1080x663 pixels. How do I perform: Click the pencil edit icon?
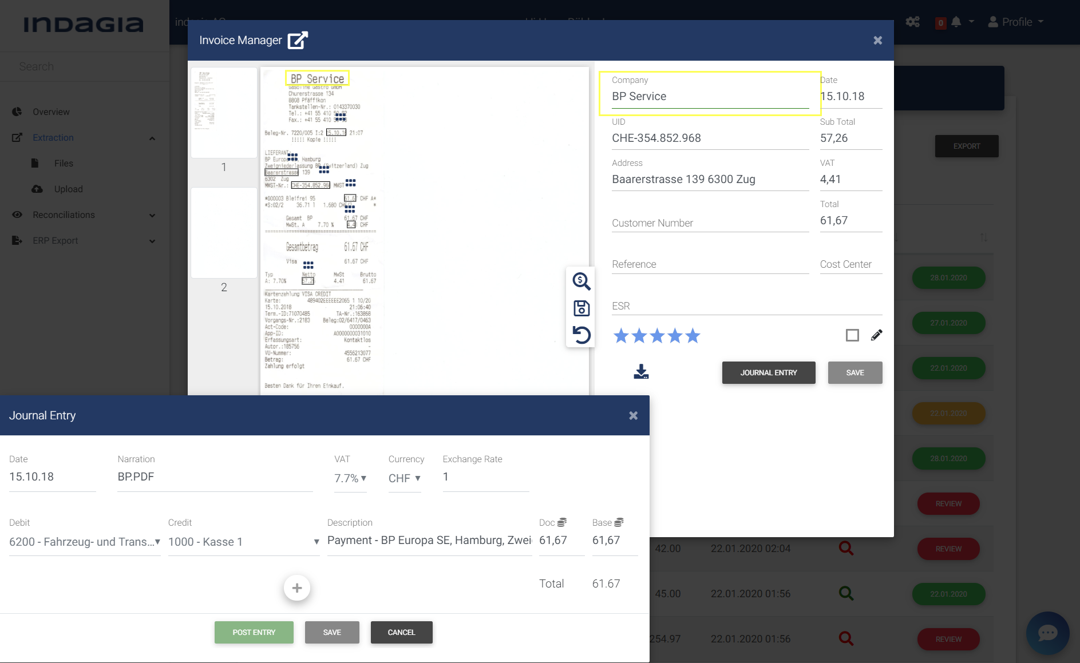[x=876, y=335]
